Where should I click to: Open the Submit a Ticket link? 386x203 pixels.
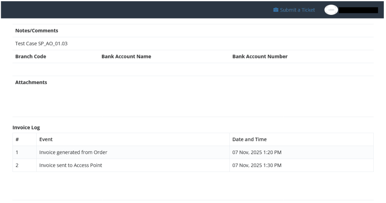297,10
